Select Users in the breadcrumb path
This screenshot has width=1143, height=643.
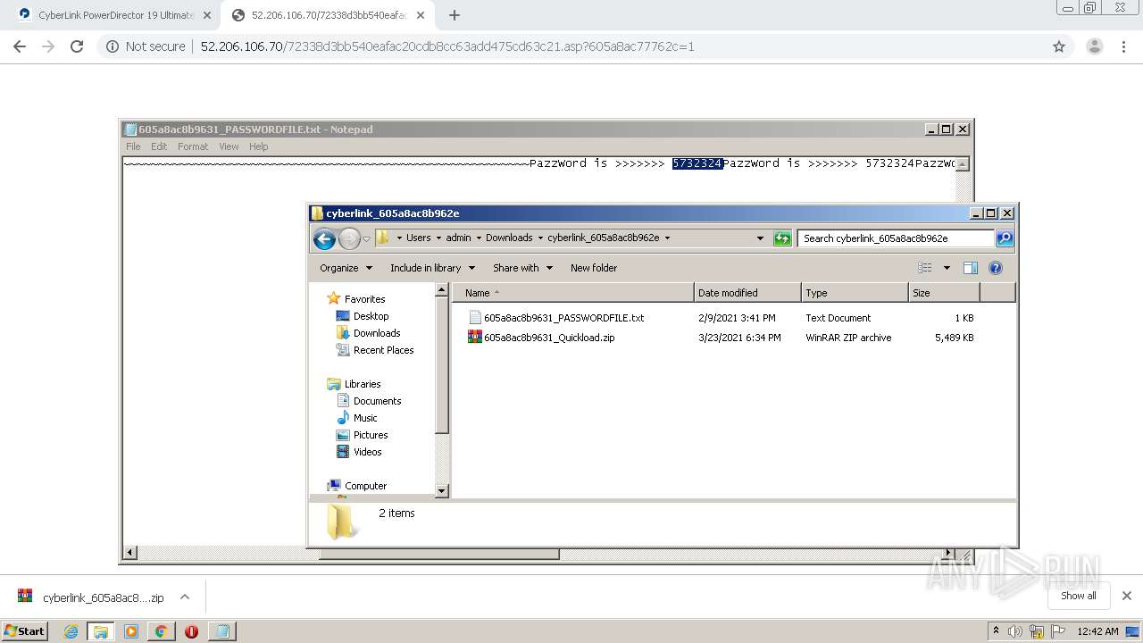point(418,238)
